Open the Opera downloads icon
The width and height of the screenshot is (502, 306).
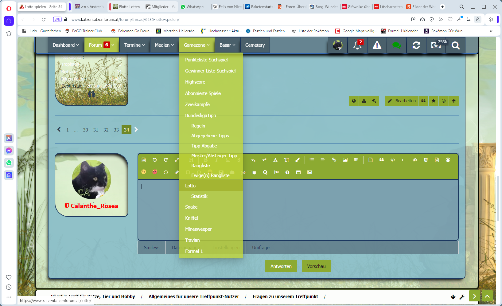coord(459,19)
